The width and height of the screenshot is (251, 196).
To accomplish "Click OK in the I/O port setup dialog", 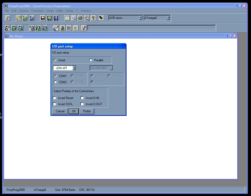I will pos(74,111).
